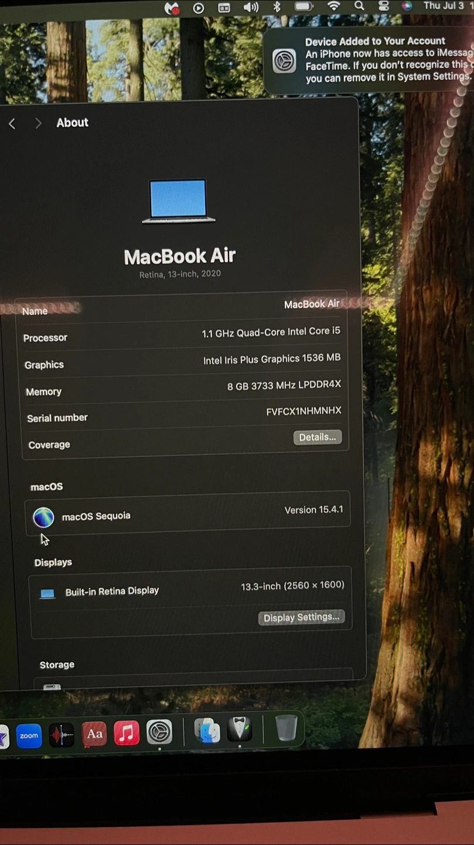Viewport: 474px width, 845px height.
Task: Open the volume menu in the menu bar
Action: 251,7
